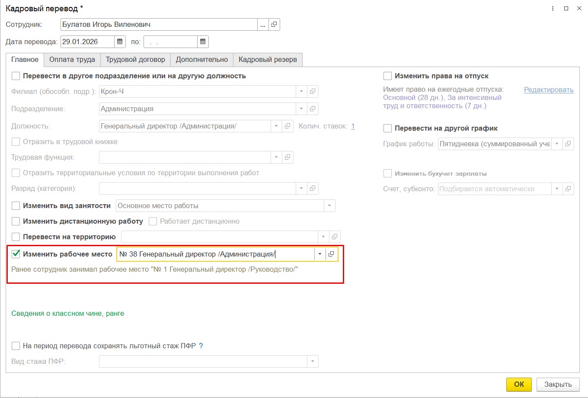Click the Закрыть button
Image resolution: width=588 pixels, height=398 pixels.
click(x=558, y=384)
